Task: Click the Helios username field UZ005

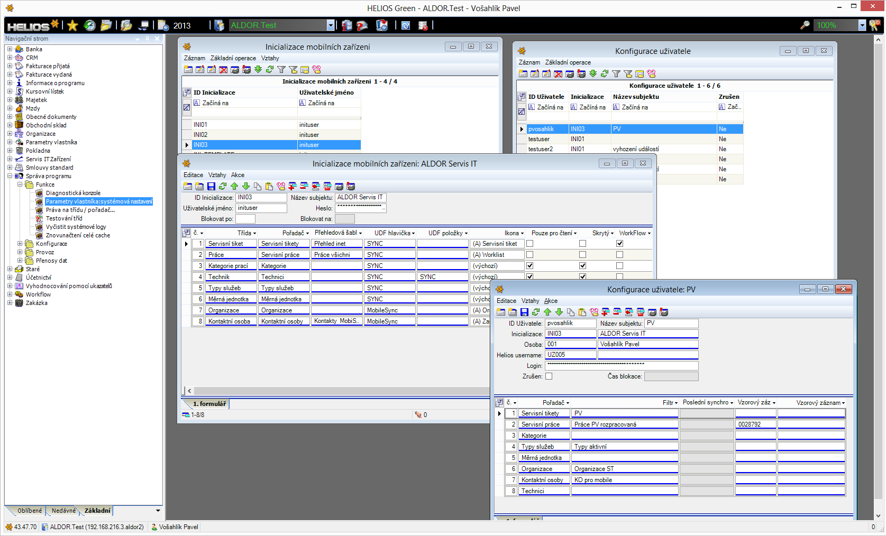Action: coord(571,355)
